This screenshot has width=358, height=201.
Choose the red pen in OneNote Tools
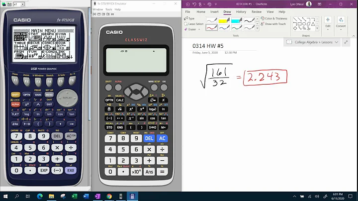211,27
